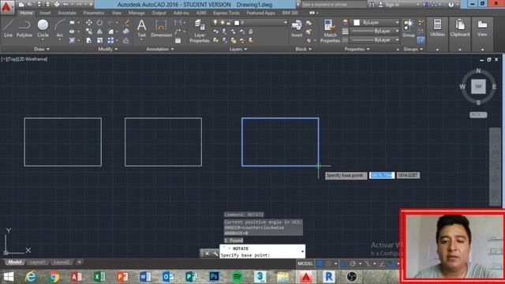Click the MODEL space button
This screenshot has width=505, height=284.
(x=305, y=263)
